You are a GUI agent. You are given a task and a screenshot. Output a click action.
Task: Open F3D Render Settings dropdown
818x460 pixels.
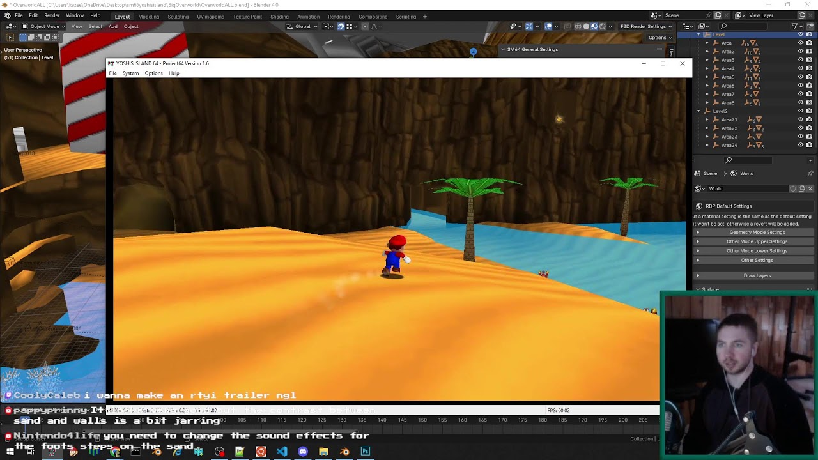(645, 26)
